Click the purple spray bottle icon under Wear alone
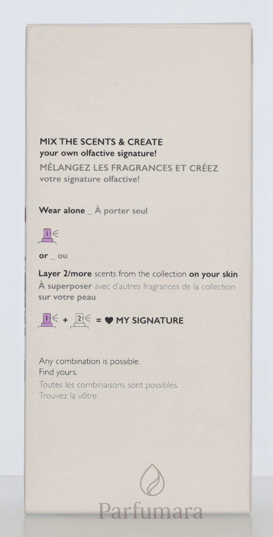The height and width of the screenshot is (537, 273). coord(48,236)
